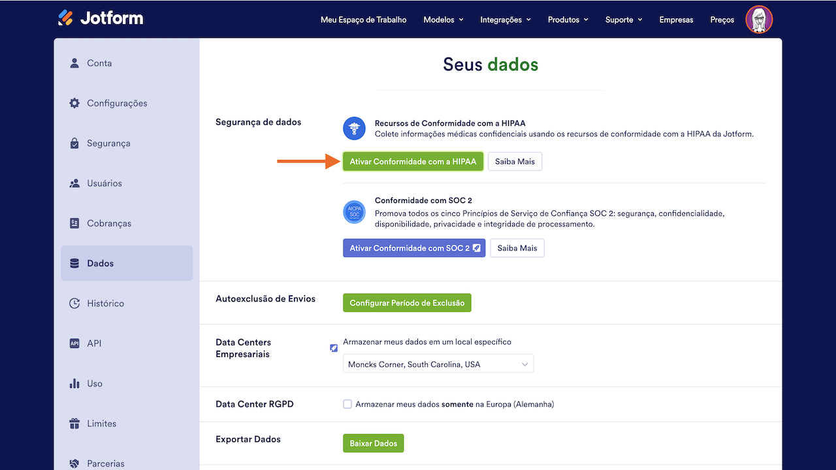
Task: Open the user avatar profile menu
Action: [x=759, y=20]
